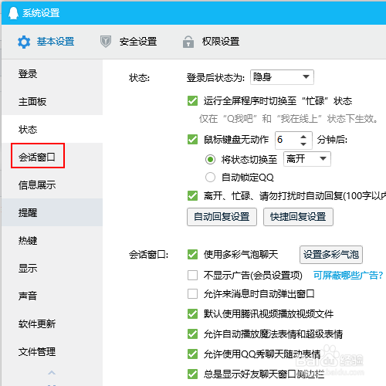Toggle 默认使用腾讯视频播放视频文件 checkbox

click(192, 313)
